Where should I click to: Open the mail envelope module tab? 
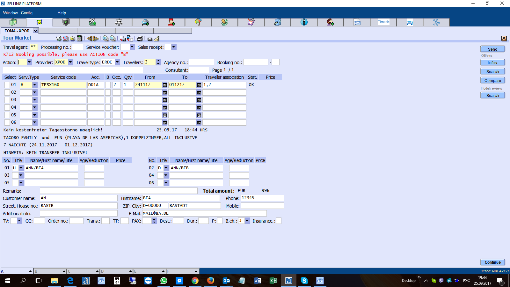click(x=357, y=22)
